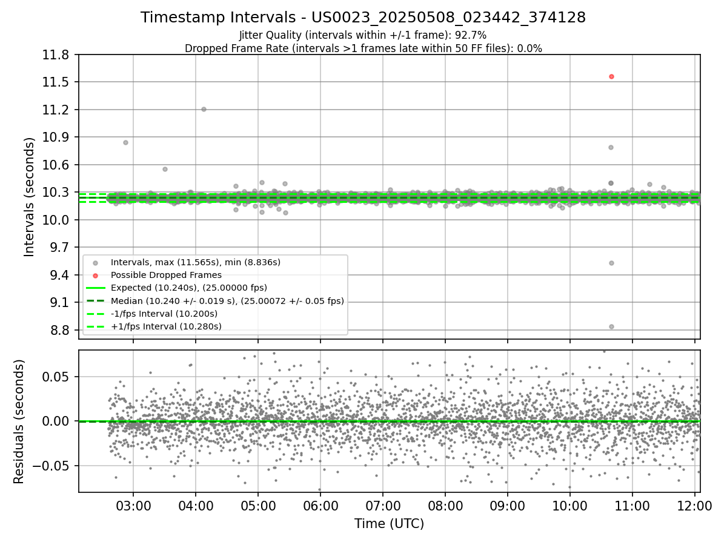Click the Time (UTC) x-axis label
Screen dimensions: 727x545
click(389, 524)
